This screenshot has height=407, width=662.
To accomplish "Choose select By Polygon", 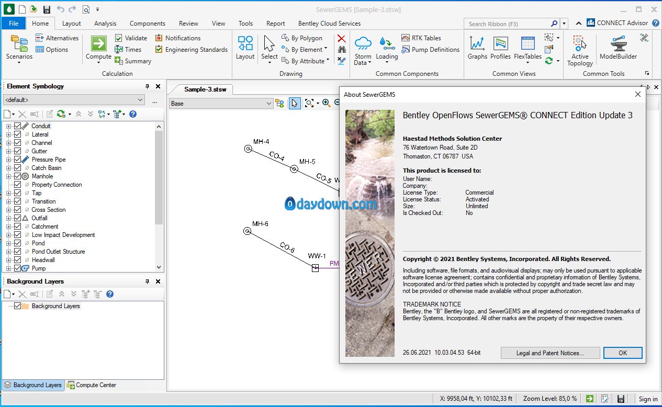I will (302, 38).
